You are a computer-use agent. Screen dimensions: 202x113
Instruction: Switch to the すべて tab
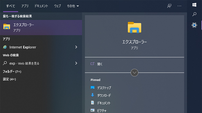click(x=11, y=6)
